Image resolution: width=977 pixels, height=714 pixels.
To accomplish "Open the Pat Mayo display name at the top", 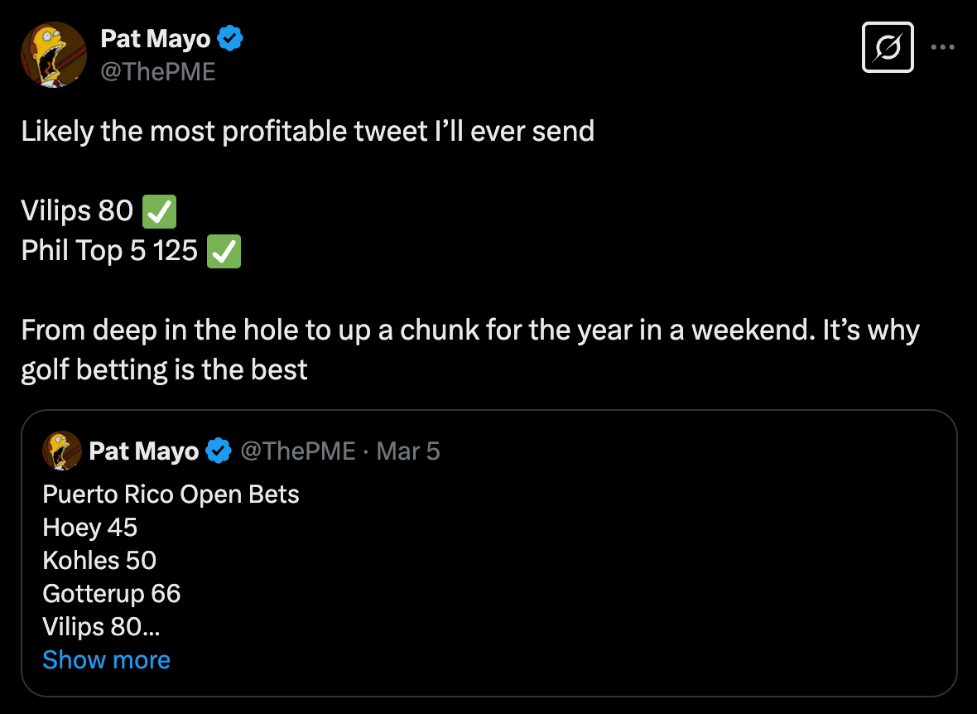I will point(156,38).
